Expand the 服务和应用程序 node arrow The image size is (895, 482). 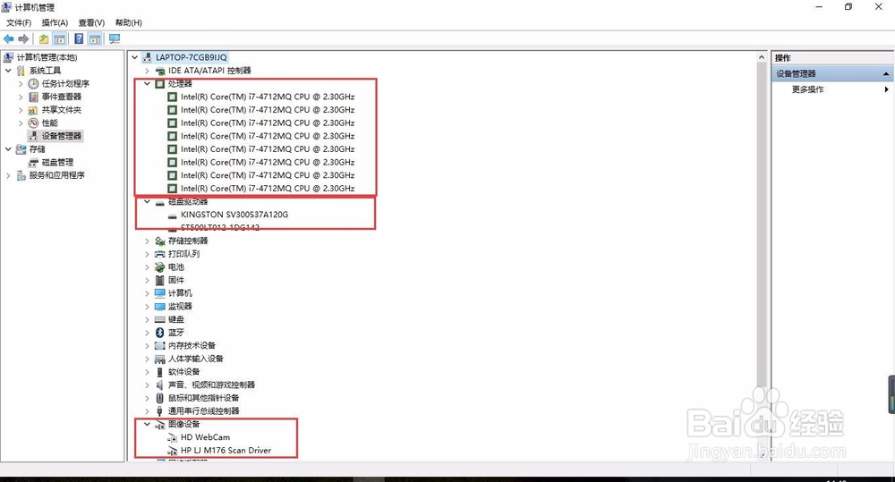[8, 175]
